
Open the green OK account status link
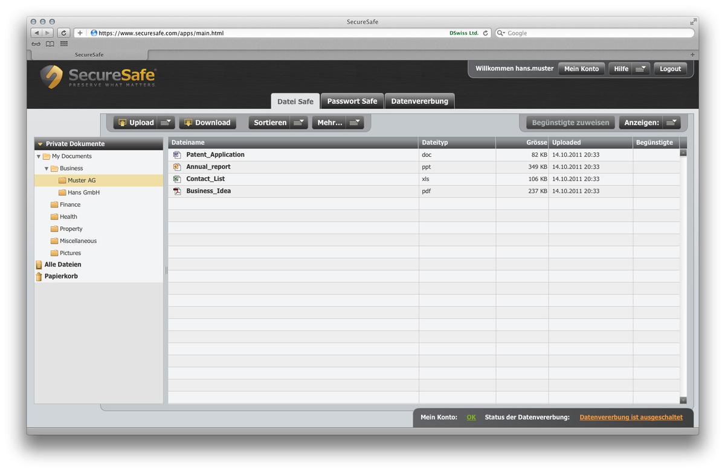pyautogui.click(x=471, y=417)
